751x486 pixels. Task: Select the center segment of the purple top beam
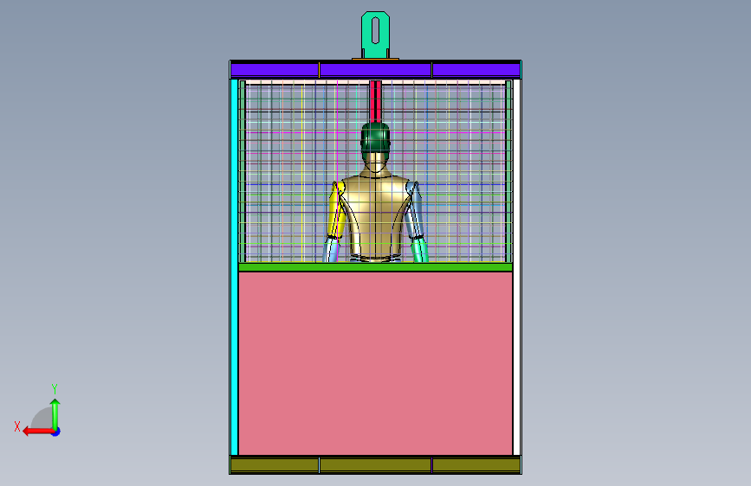pyautogui.click(x=376, y=70)
